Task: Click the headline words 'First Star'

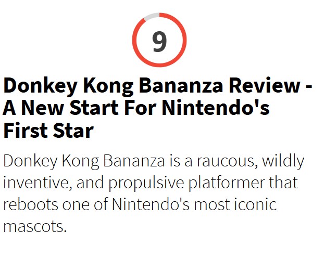Action: [48, 131]
